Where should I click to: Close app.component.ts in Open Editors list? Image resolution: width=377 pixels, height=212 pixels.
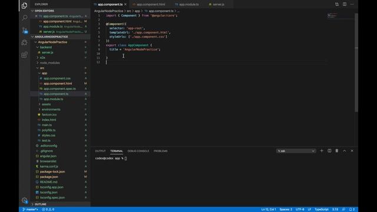tap(36, 16)
